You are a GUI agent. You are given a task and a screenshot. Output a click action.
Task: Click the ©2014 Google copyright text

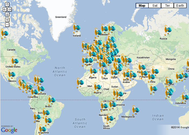(x=180, y=127)
